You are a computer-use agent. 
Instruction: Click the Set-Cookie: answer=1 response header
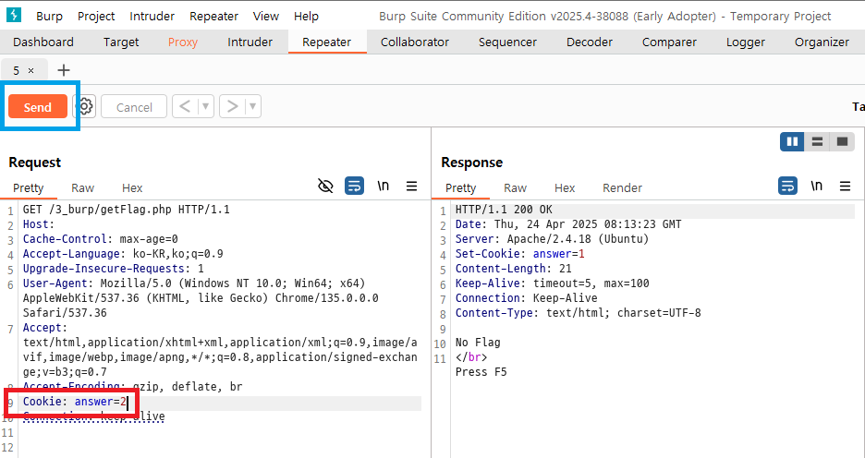click(x=519, y=254)
